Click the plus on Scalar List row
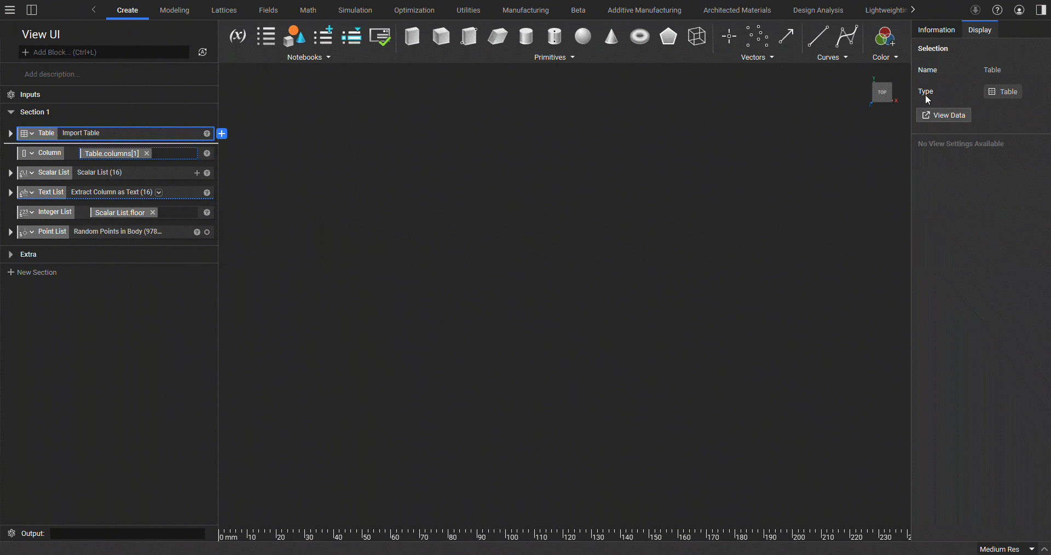The width and height of the screenshot is (1051, 555). click(197, 173)
